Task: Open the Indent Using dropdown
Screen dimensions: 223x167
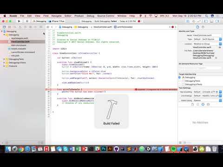Action: (x=207, y=101)
